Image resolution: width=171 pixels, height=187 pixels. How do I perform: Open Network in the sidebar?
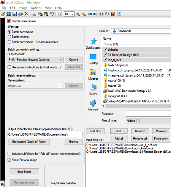coord(93,105)
